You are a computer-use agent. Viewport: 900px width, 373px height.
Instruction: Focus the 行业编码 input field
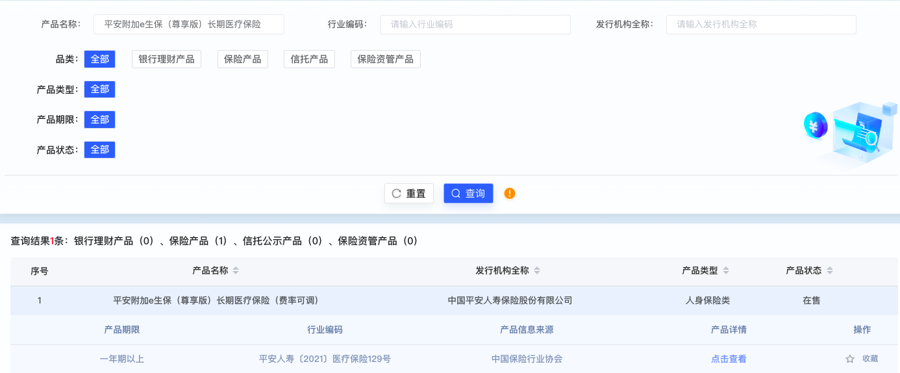point(475,24)
